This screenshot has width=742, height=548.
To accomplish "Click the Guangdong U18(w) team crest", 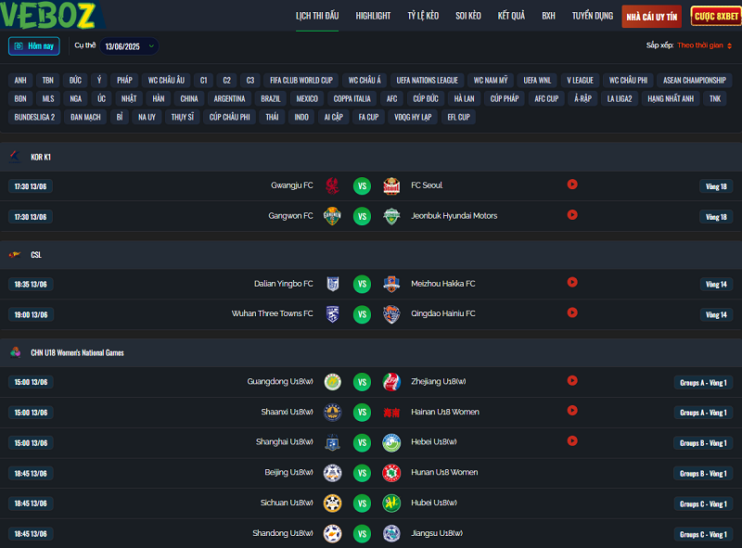I will pyautogui.click(x=333, y=382).
